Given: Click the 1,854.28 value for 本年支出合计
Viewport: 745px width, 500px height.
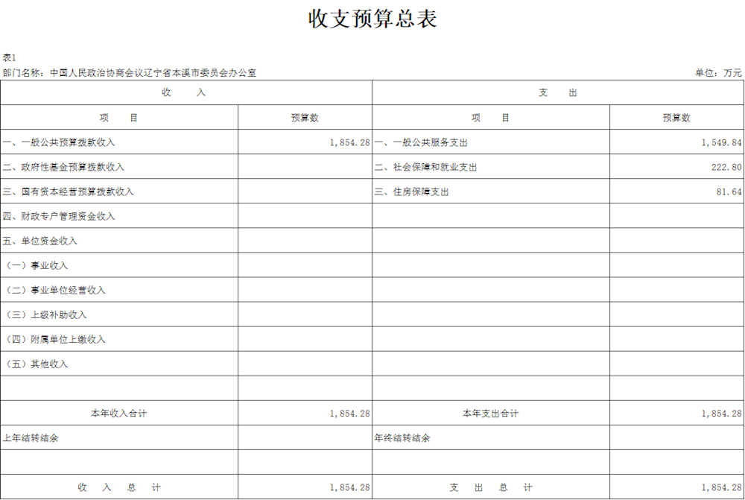Looking at the screenshot, I should [x=721, y=414].
